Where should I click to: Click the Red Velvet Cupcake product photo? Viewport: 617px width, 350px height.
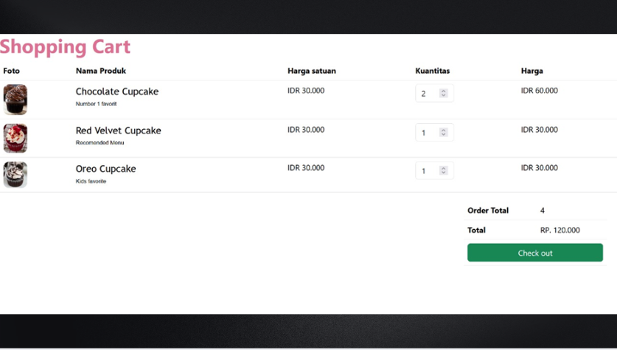(15, 138)
